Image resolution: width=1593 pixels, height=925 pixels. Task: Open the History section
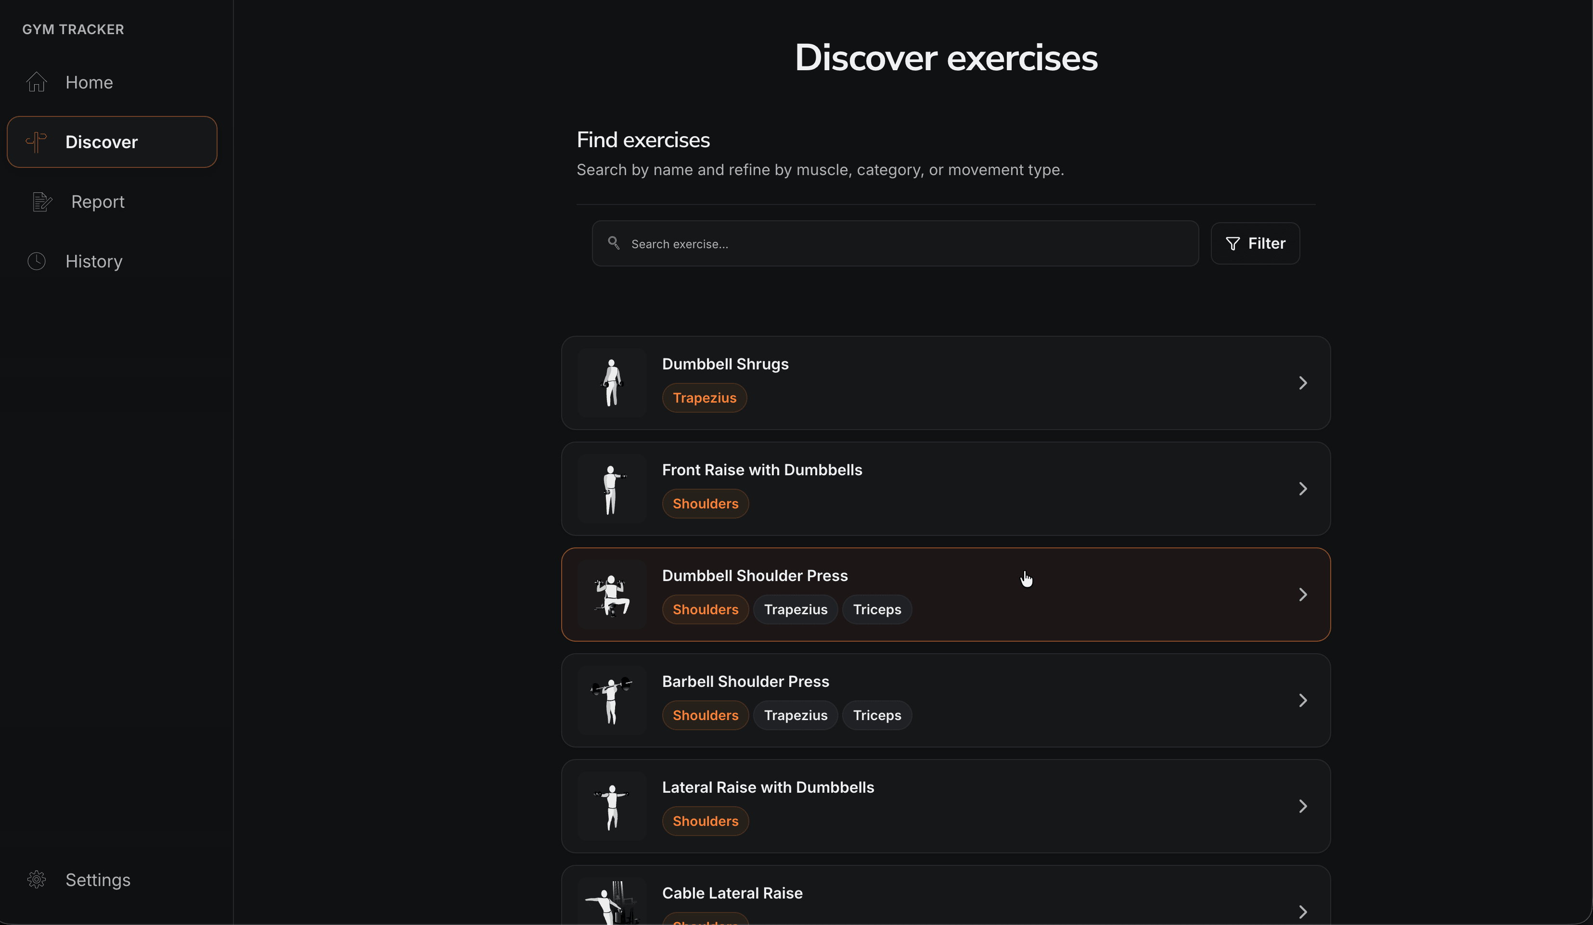pos(112,261)
